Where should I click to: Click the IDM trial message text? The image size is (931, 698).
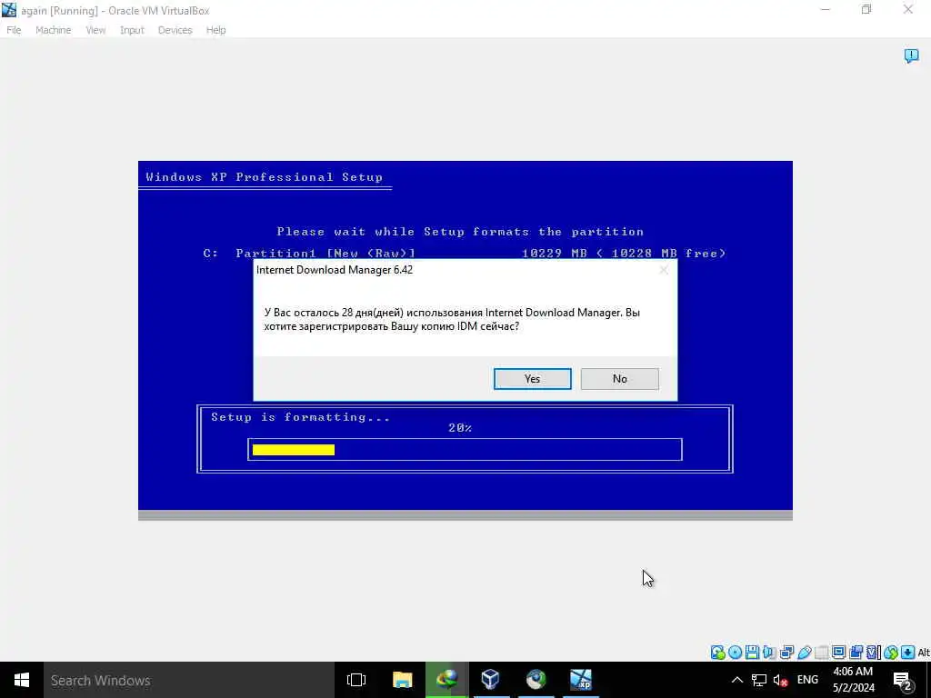click(x=452, y=319)
